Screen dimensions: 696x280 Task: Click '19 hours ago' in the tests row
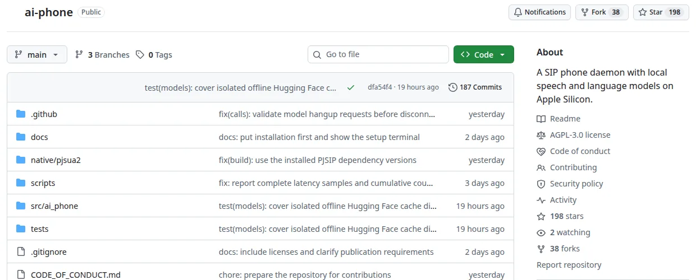pos(480,229)
